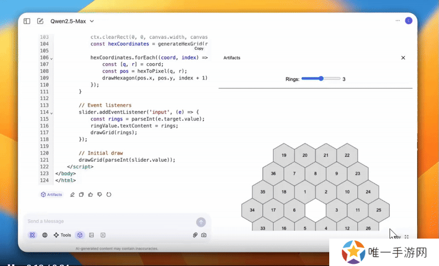Click hexagon number 23
This screenshot has width=439, height=266.
[358, 173]
